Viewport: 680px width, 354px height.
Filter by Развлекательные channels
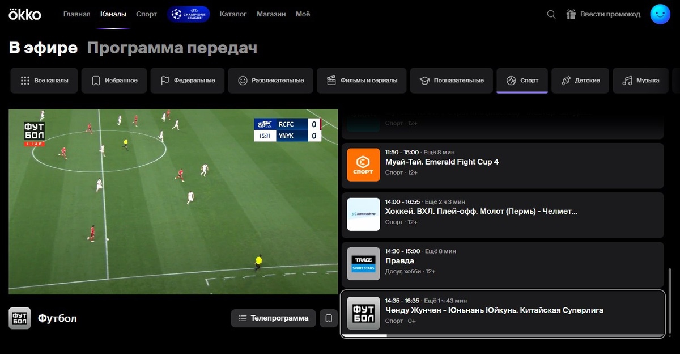pyautogui.click(x=271, y=81)
